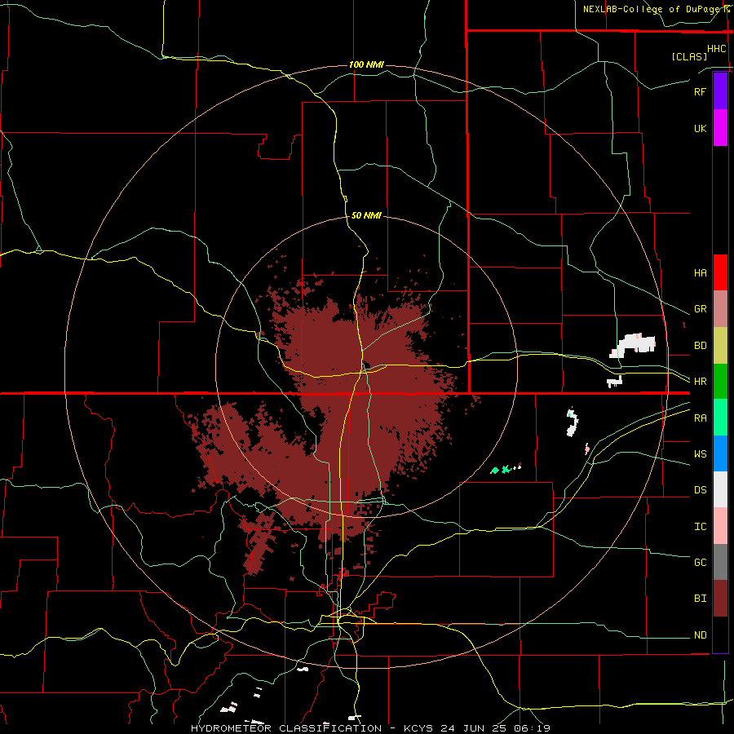Click the 06:19 timestamp

(534, 728)
